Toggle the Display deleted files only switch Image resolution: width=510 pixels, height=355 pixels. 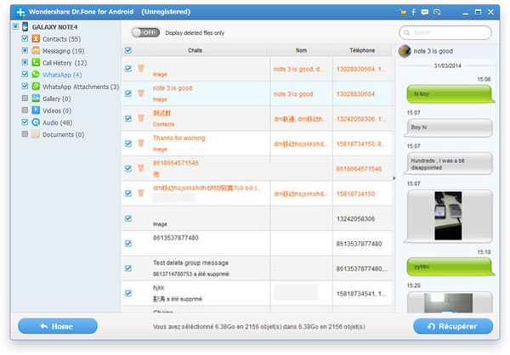tap(145, 32)
